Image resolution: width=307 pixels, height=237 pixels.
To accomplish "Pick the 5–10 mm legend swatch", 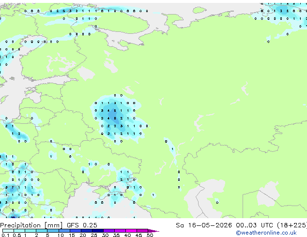I will (53, 231).
